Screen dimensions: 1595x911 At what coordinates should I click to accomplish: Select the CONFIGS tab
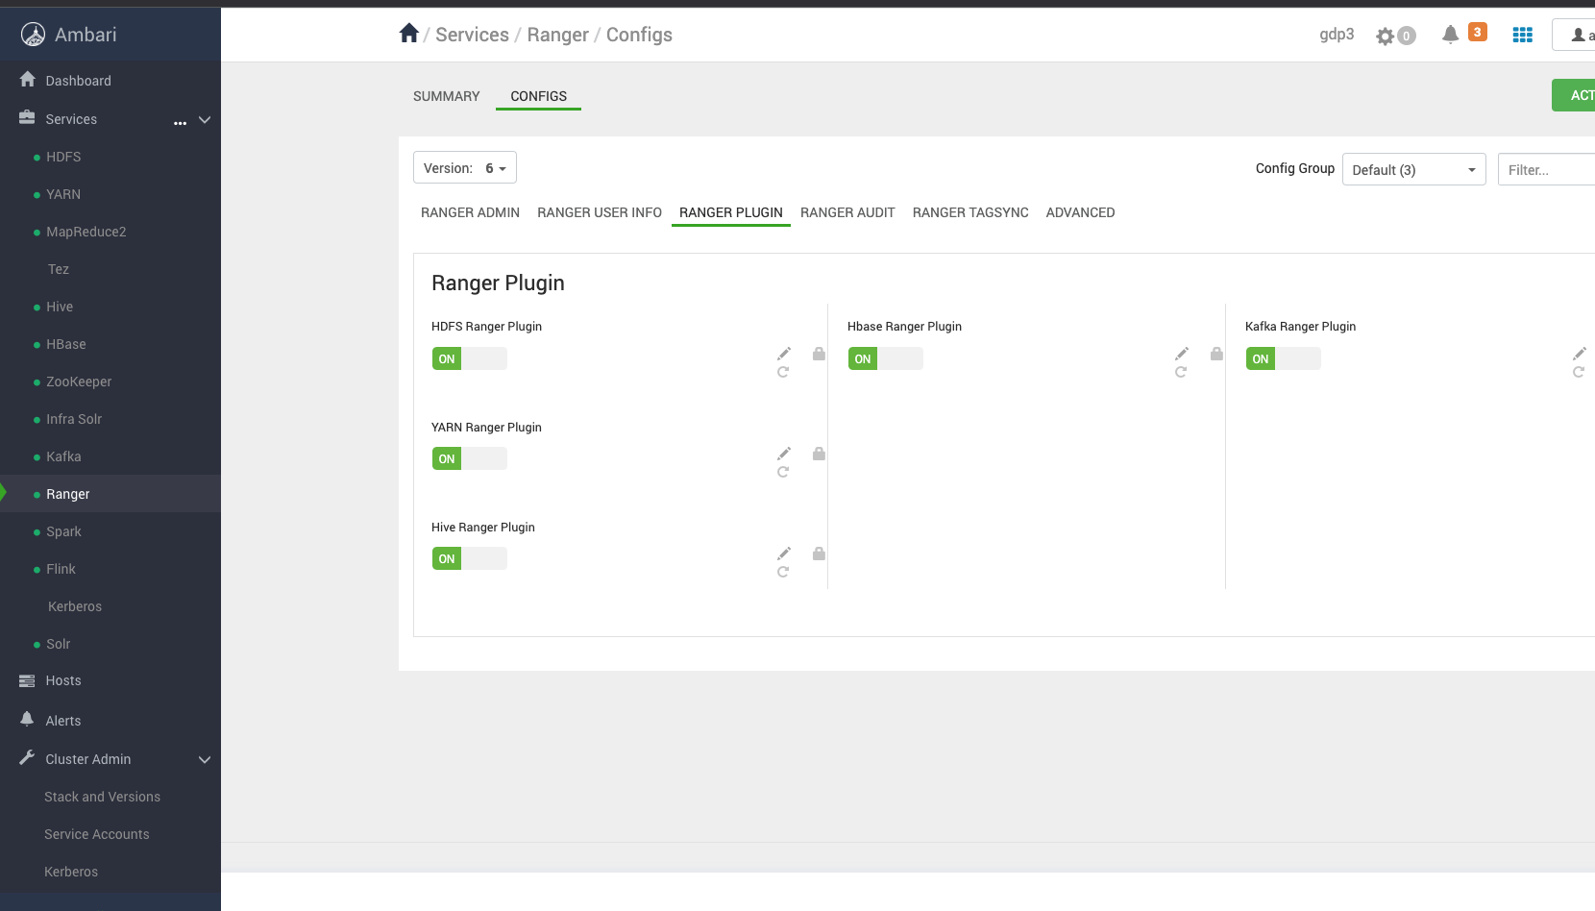point(539,96)
